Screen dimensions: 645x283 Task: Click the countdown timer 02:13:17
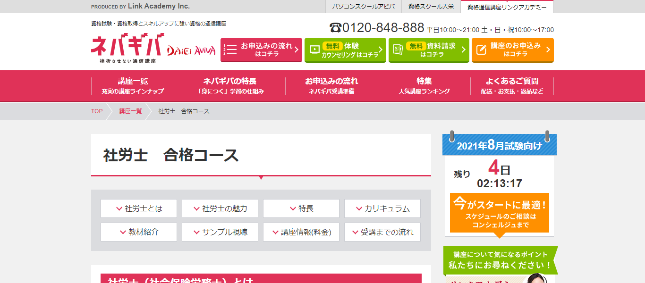[500, 183]
